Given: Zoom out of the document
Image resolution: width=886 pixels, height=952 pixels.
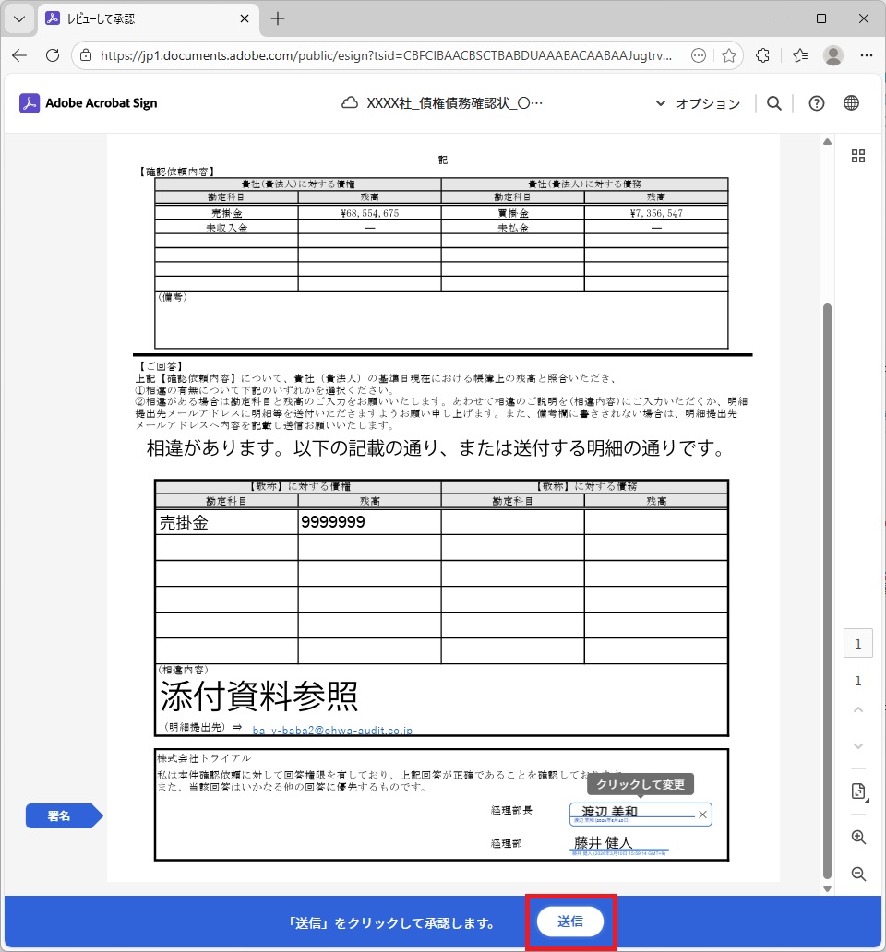Looking at the screenshot, I should click(x=858, y=874).
